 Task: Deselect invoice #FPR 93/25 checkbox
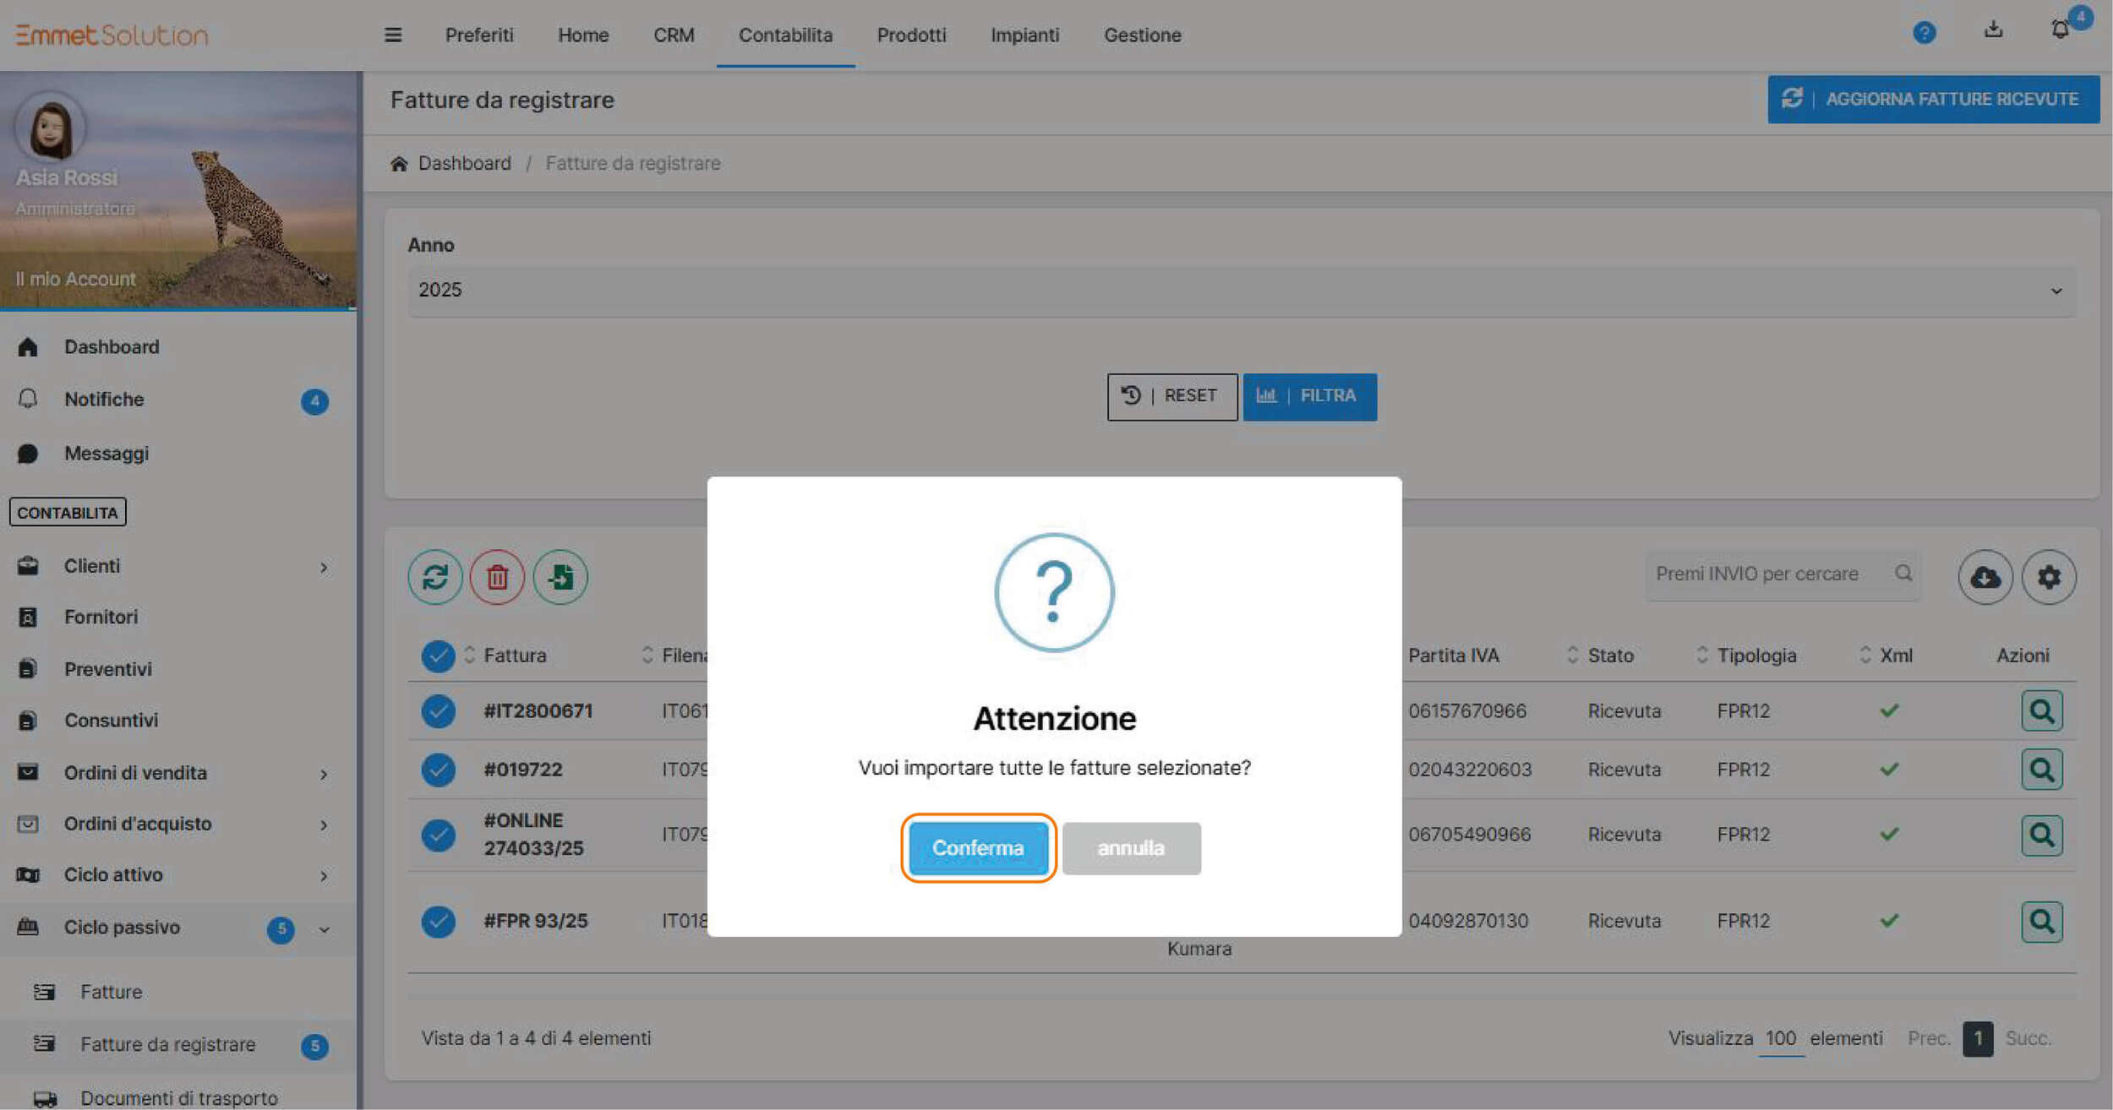point(438,921)
